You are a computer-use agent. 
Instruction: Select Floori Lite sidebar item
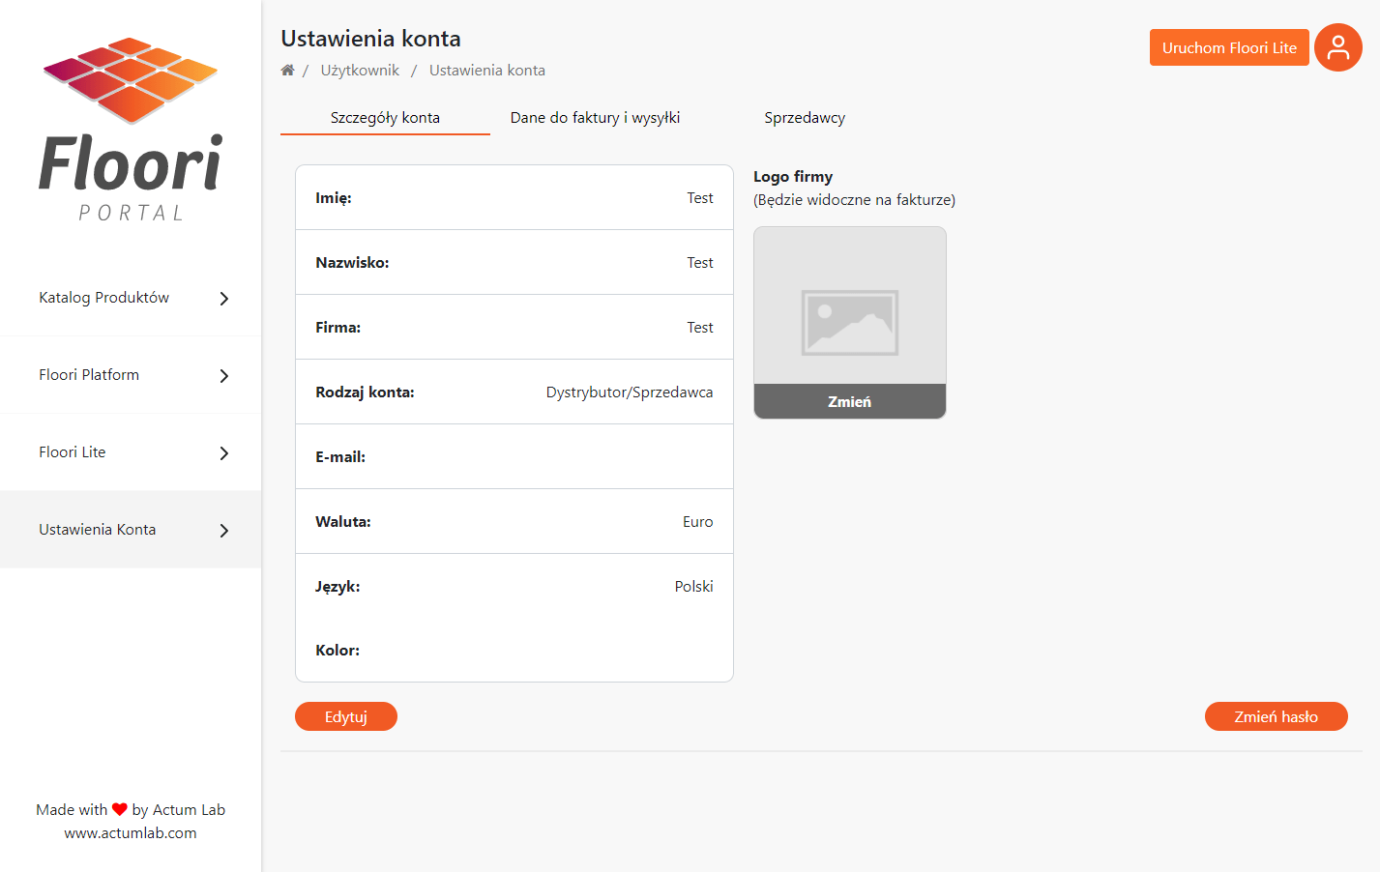coord(131,452)
